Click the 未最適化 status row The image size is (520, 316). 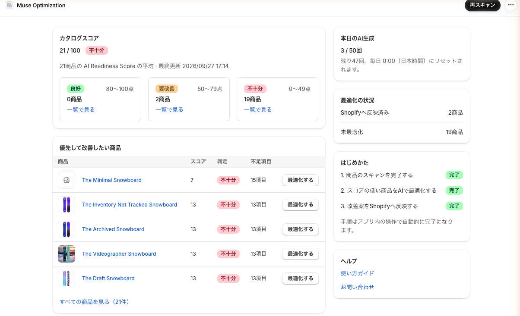point(402,132)
